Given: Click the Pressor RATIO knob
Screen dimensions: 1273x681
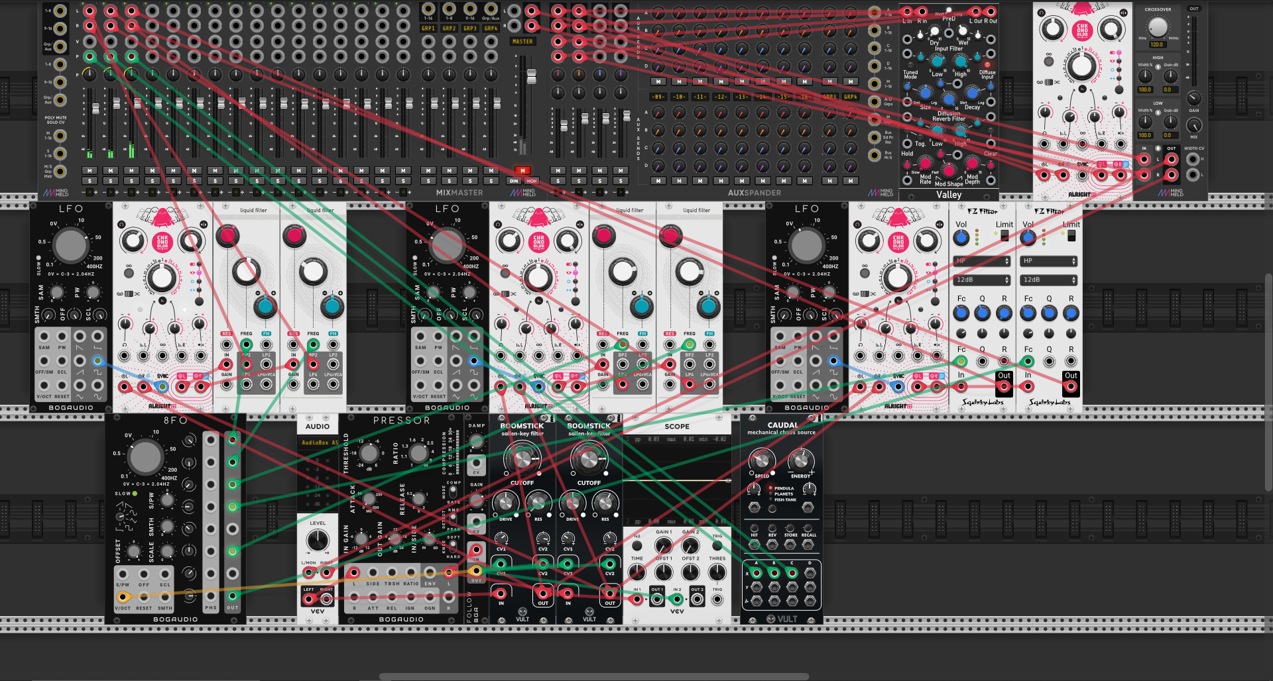Looking at the screenshot, I should click(x=418, y=454).
